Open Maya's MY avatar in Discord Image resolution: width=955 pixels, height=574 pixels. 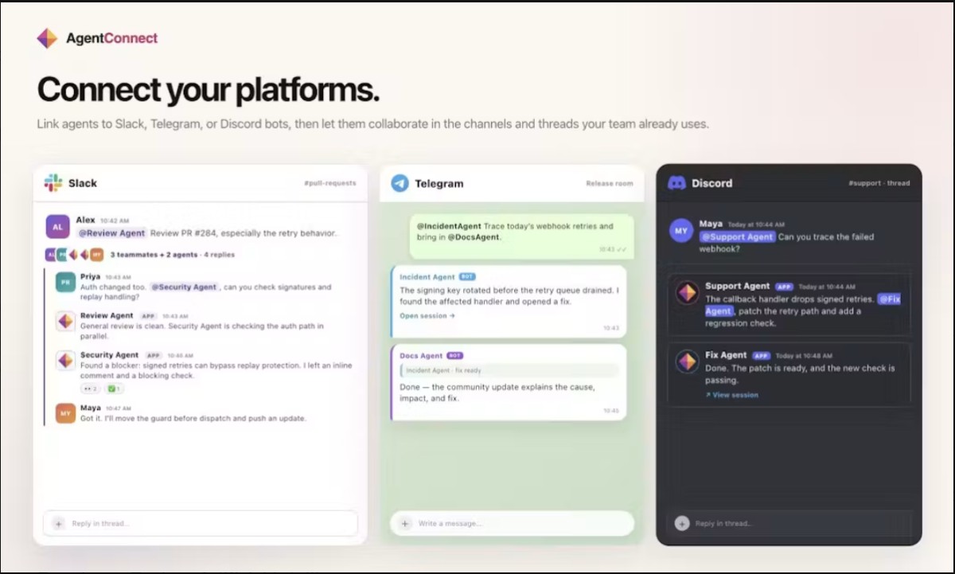tap(680, 231)
